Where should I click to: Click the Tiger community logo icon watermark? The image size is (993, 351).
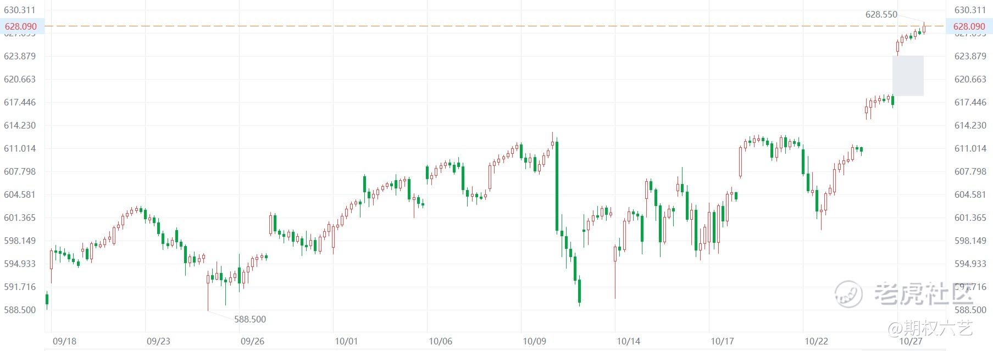coord(849,293)
